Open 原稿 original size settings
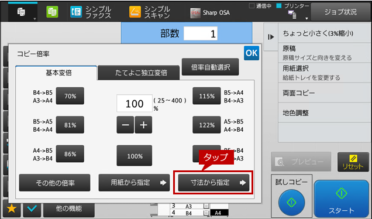Screen dimensions: 372x219 [x=324, y=53]
